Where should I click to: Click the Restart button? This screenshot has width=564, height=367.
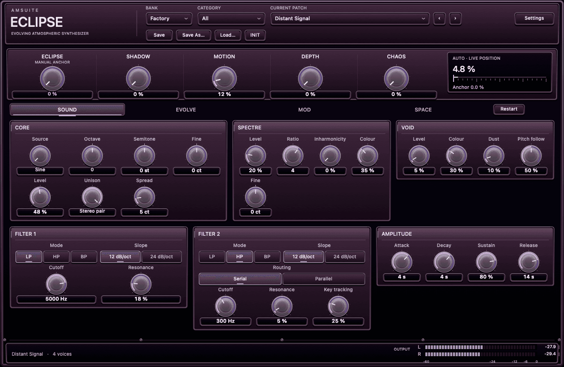click(x=509, y=109)
